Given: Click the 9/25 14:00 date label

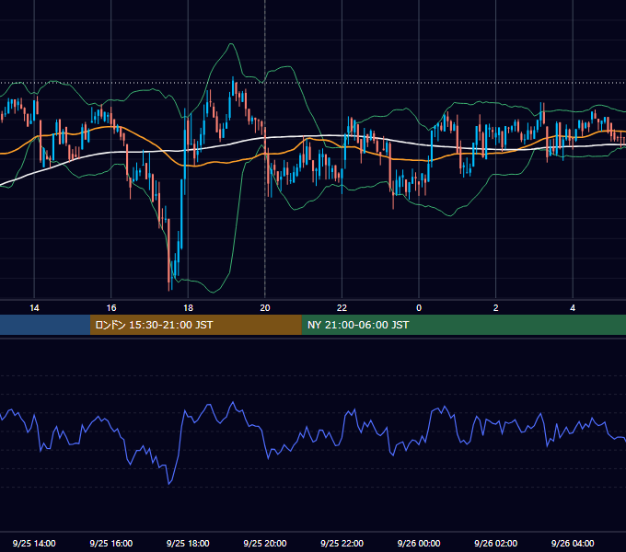Looking at the screenshot, I should tap(34, 543).
